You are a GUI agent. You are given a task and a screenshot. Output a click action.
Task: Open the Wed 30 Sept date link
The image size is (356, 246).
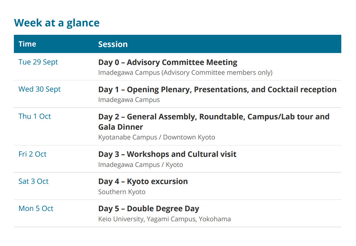40,89
